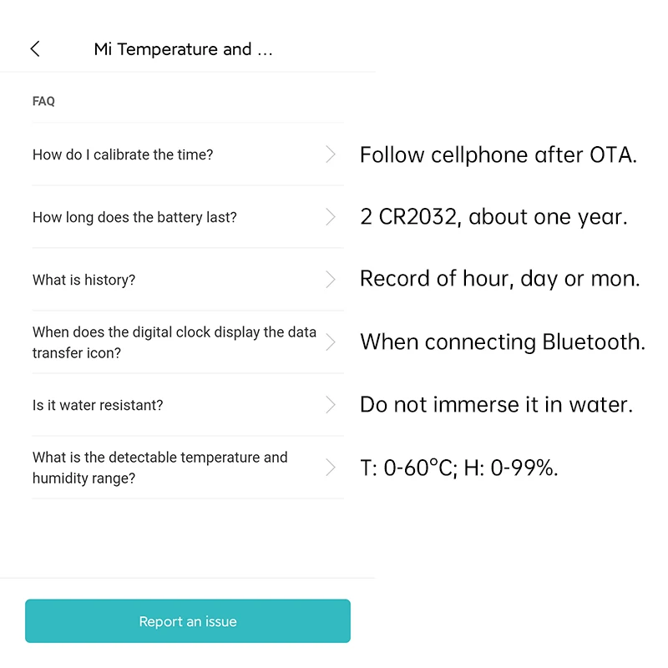Click the 'When connecting Bluetooth.' annotation
668x668 pixels.
[x=503, y=342]
